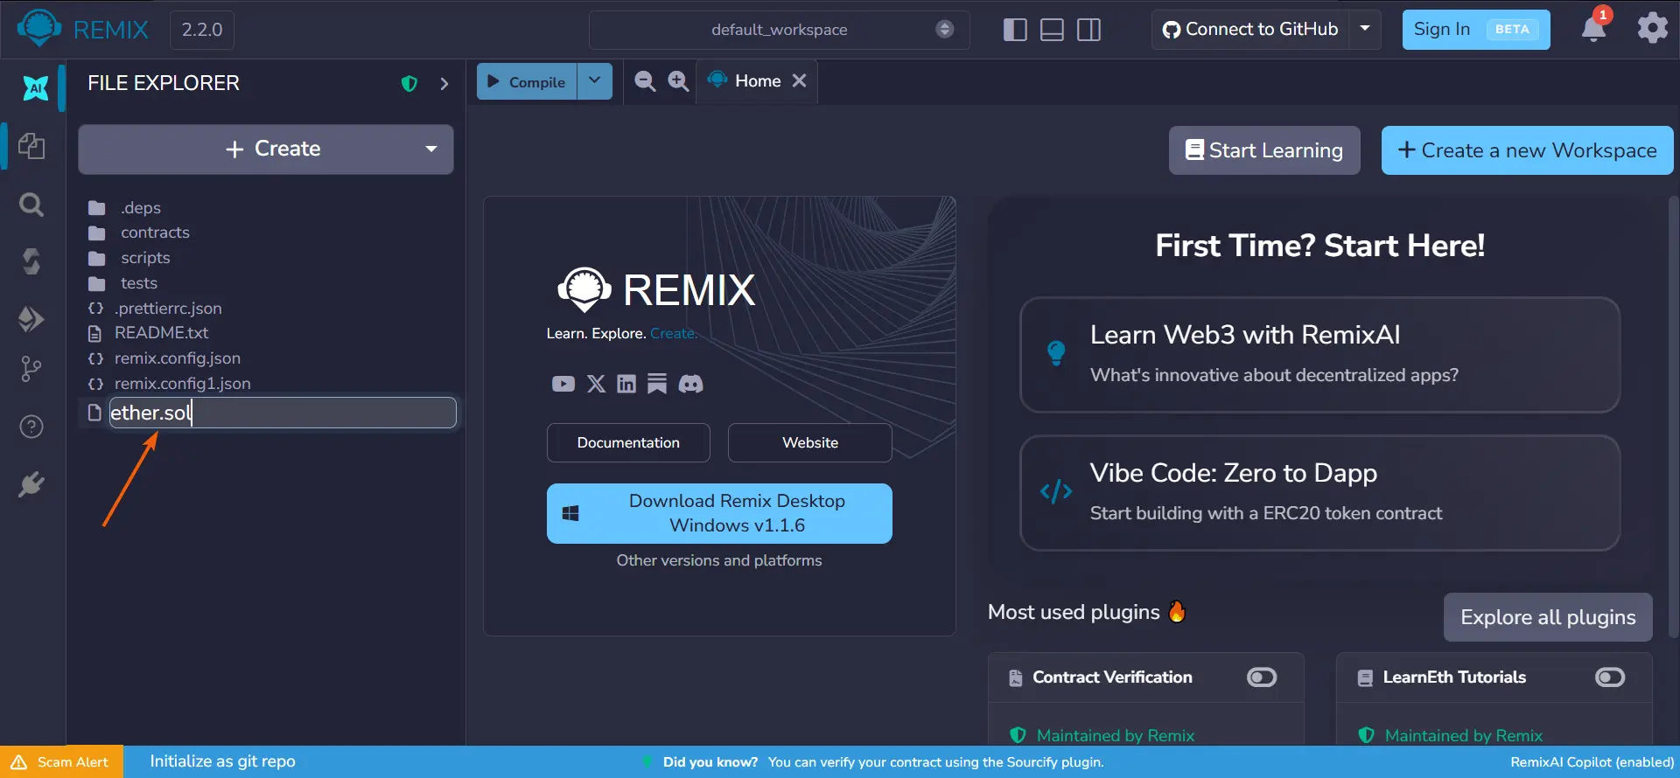Open the RemixAI assistant icon
Image resolution: width=1680 pixels, height=778 pixels.
(x=35, y=87)
